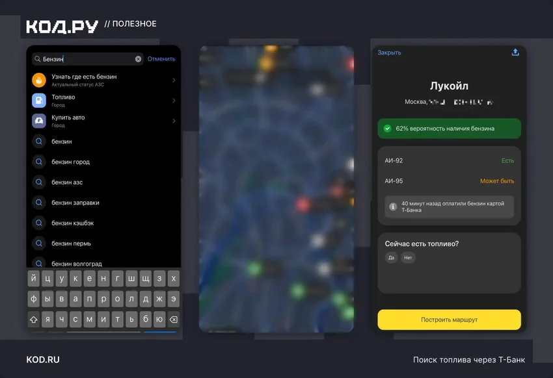Tap the keyboard key ж

(x=159, y=299)
